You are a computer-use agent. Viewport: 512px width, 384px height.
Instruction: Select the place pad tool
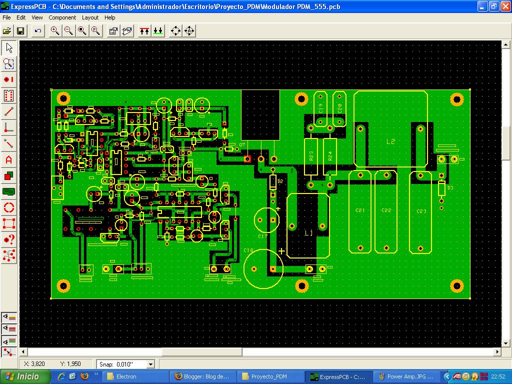(8, 79)
